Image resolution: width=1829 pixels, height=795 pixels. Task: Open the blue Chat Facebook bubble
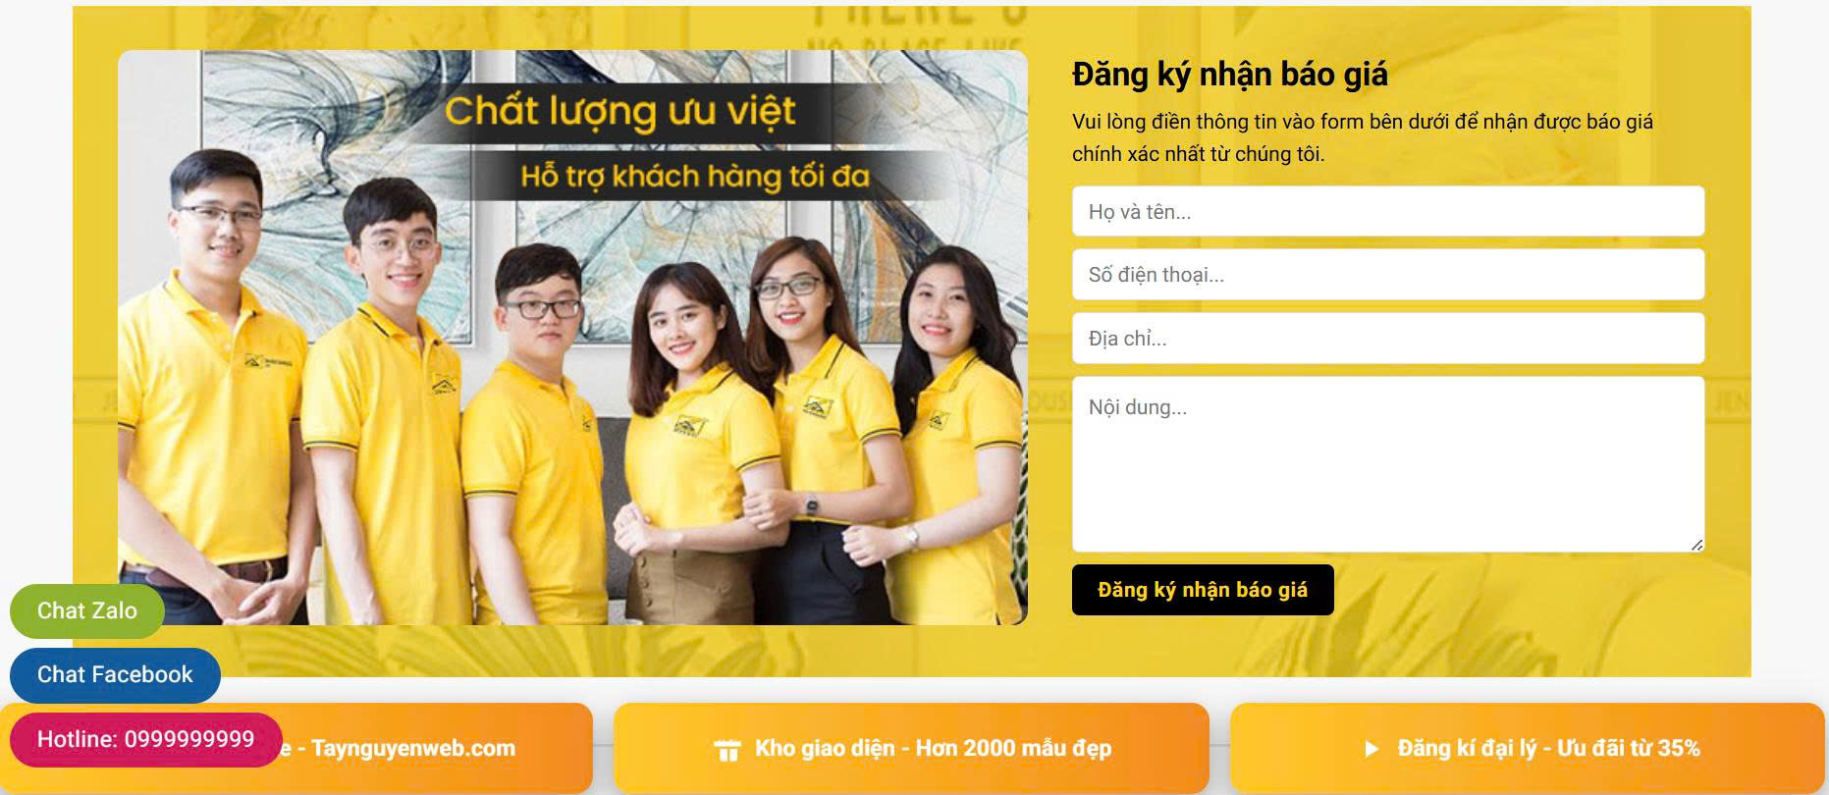(115, 674)
